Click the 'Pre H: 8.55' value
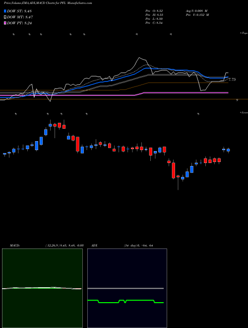The height and width of the screenshot is (328, 248). (x=154, y=15)
